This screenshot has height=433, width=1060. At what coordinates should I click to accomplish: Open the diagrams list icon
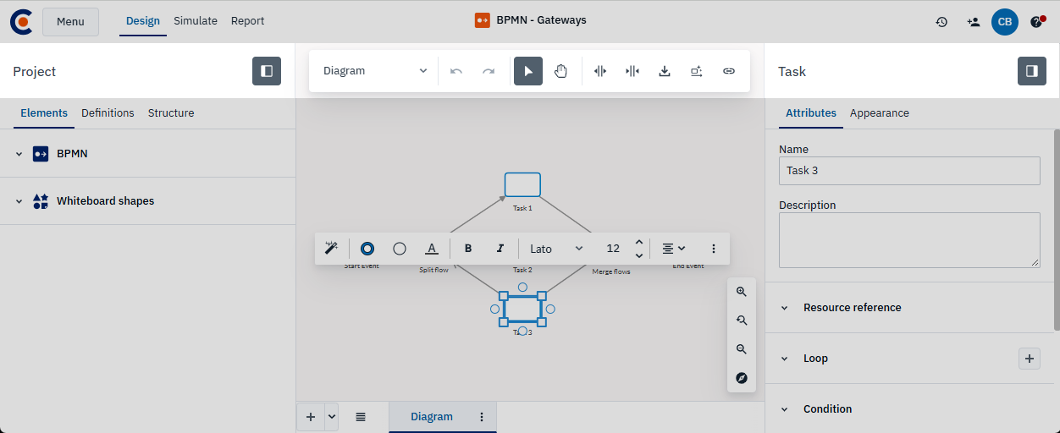(361, 417)
